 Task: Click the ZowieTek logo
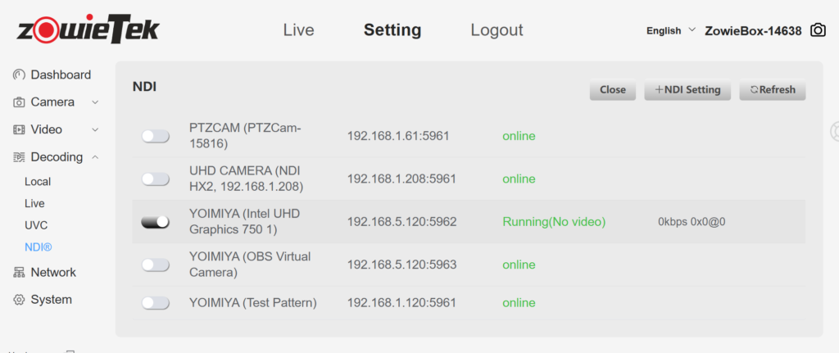click(88, 29)
